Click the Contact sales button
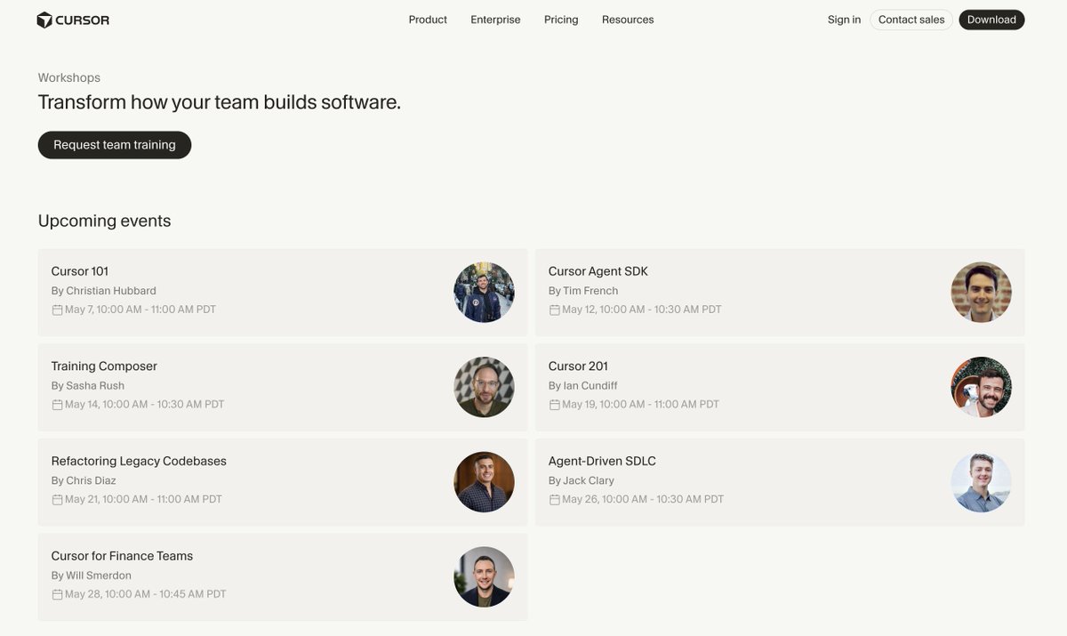 (911, 20)
